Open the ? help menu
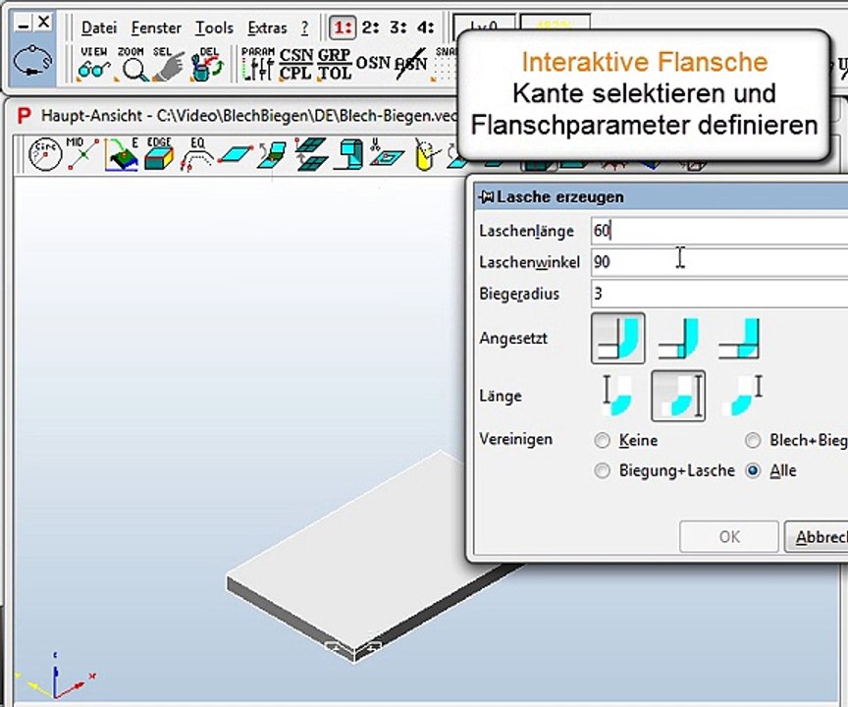The width and height of the screenshot is (848, 707). (x=305, y=28)
